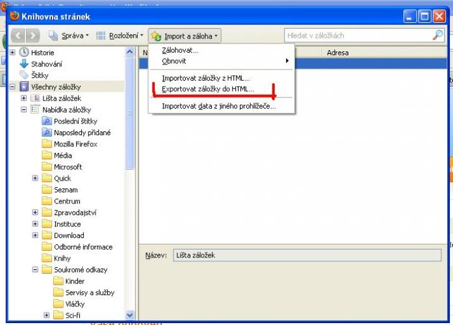The image size is (453, 325).
Task: Expand the Sci-fi folder node
Action: coord(47,315)
